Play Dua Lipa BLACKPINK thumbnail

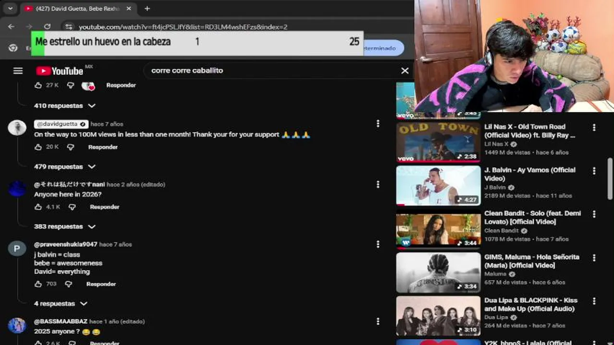point(438,316)
